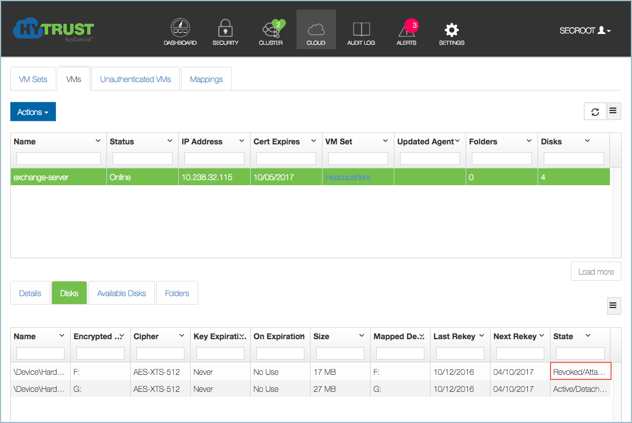This screenshot has width=632, height=423.
Task: Refresh the VMs table
Action: (x=595, y=112)
